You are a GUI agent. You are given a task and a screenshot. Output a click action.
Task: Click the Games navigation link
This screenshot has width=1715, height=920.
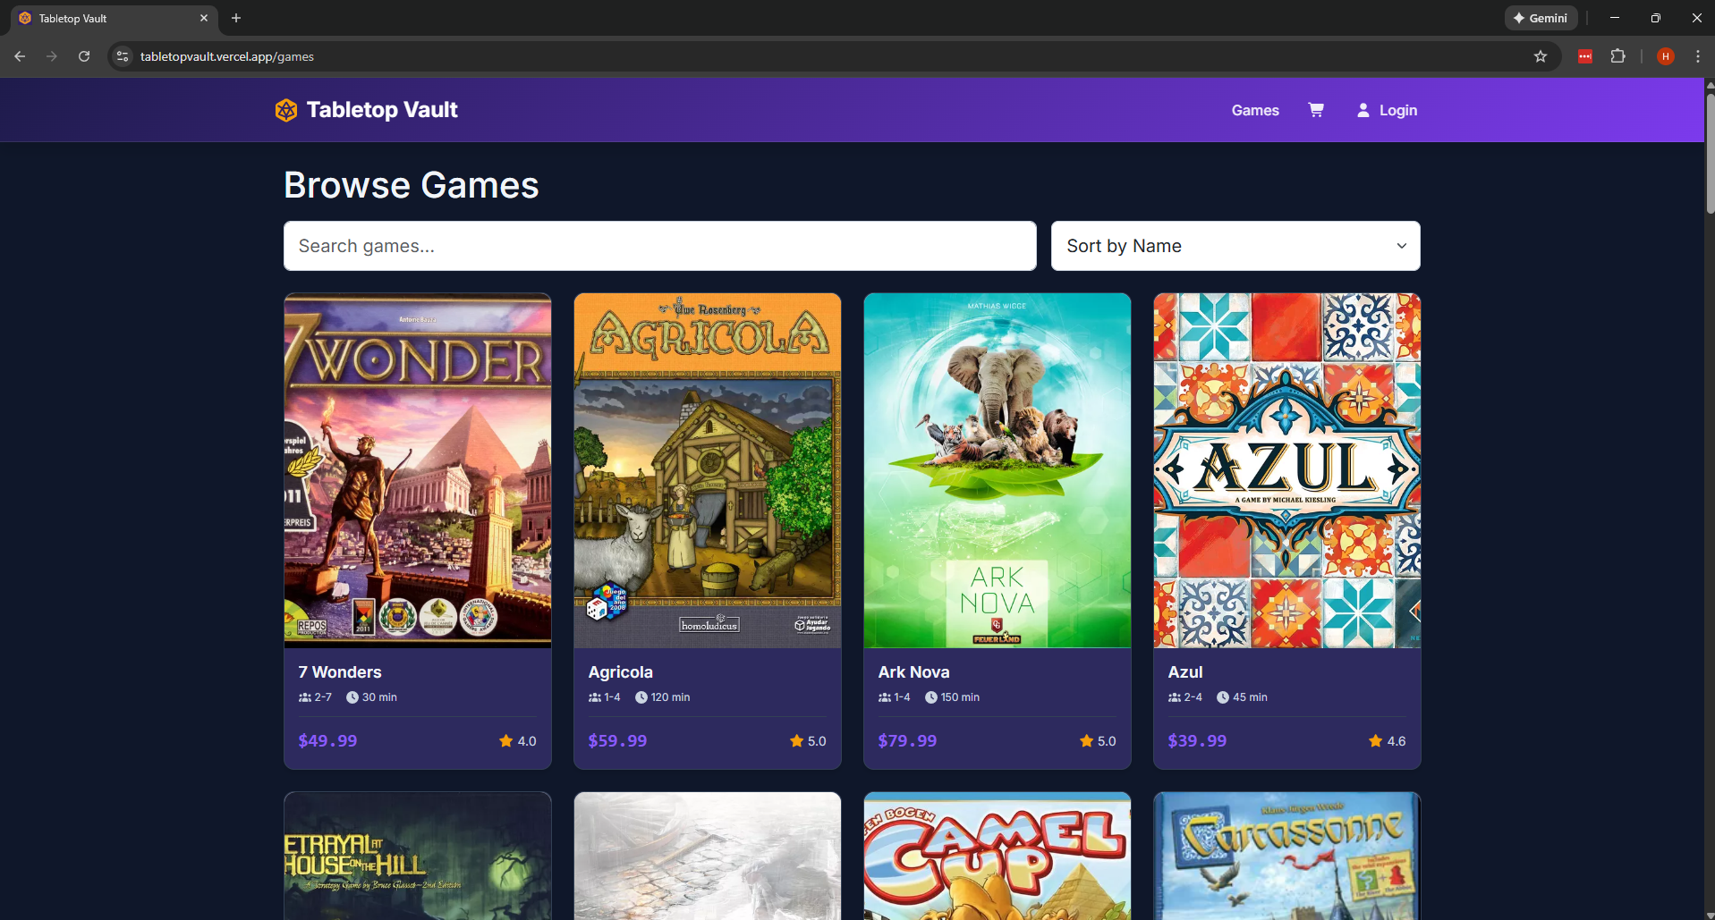[x=1254, y=110]
